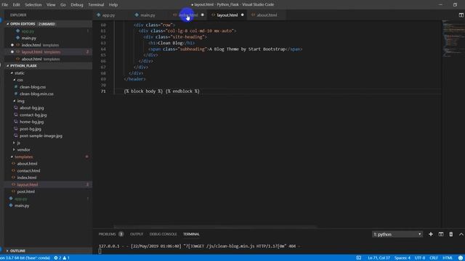Screen dimensions: 465x261
Task: Open about.html in templates folder
Action: click(x=27, y=164)
